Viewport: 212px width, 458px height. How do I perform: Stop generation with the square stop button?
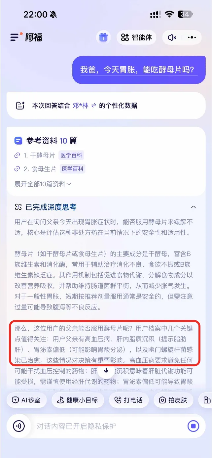click(194, 426)
